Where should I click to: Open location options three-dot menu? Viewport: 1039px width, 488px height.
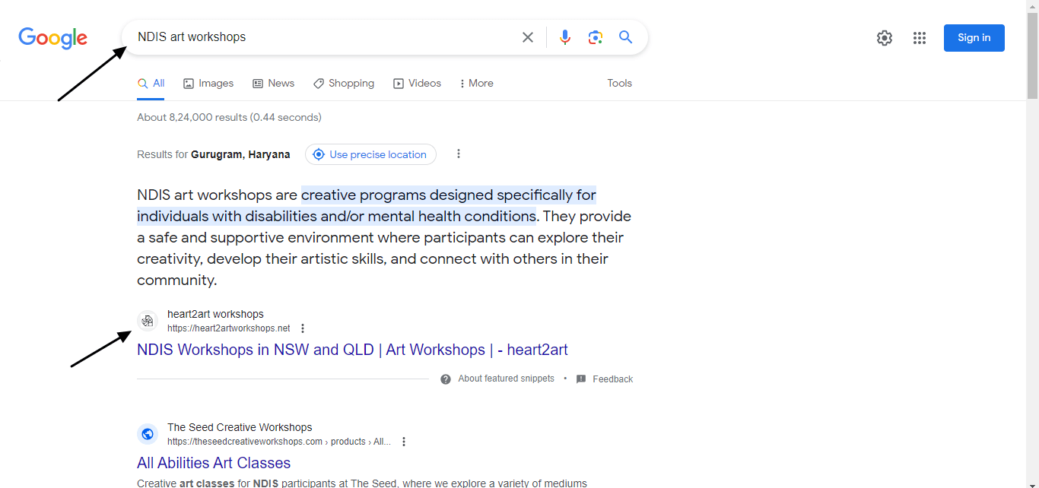[458, 154]
